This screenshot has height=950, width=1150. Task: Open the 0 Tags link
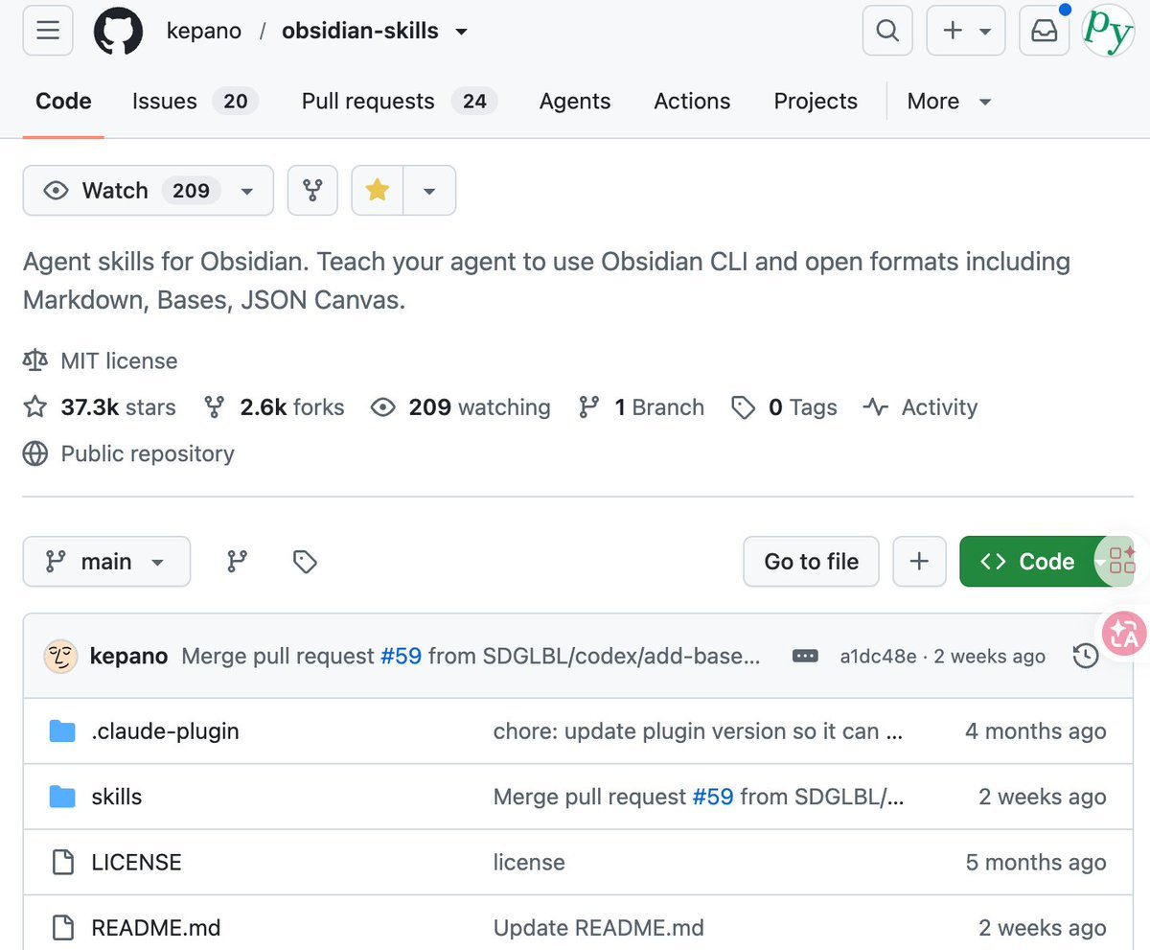(x=784, y=407)
